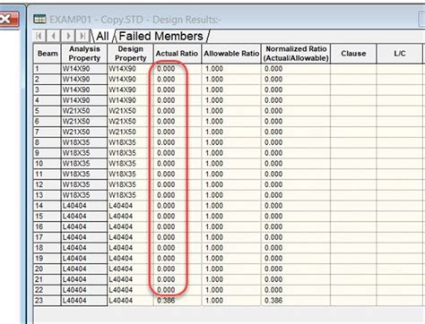Click Design Property W18X35 for beam 8
Viewport: 425px width, 324px height.
pyautogui.click(x=130, y=142)
